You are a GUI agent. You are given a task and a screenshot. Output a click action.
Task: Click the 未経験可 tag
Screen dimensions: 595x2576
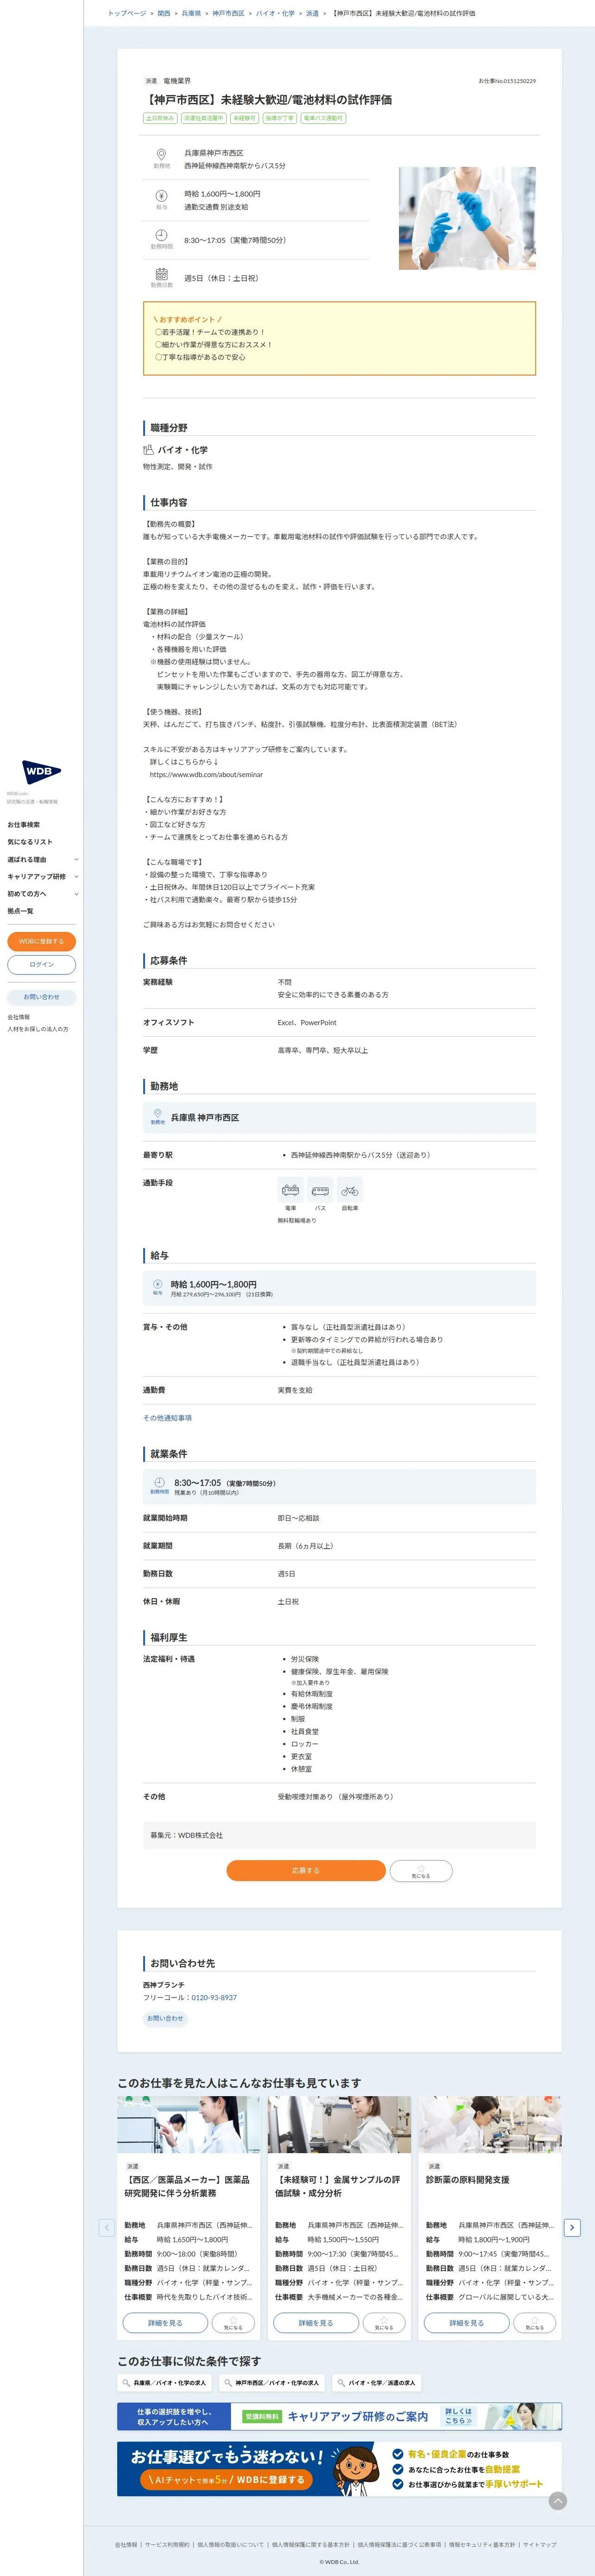[x=244, y=118]
